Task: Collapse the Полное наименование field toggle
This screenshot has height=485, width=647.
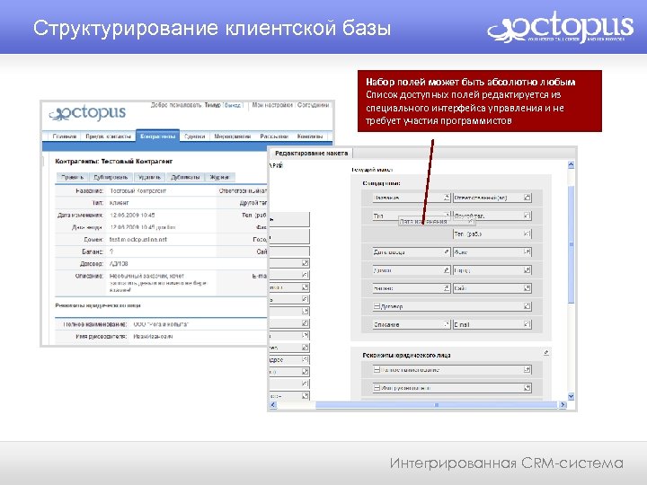Action: click(x=377, y=370)
